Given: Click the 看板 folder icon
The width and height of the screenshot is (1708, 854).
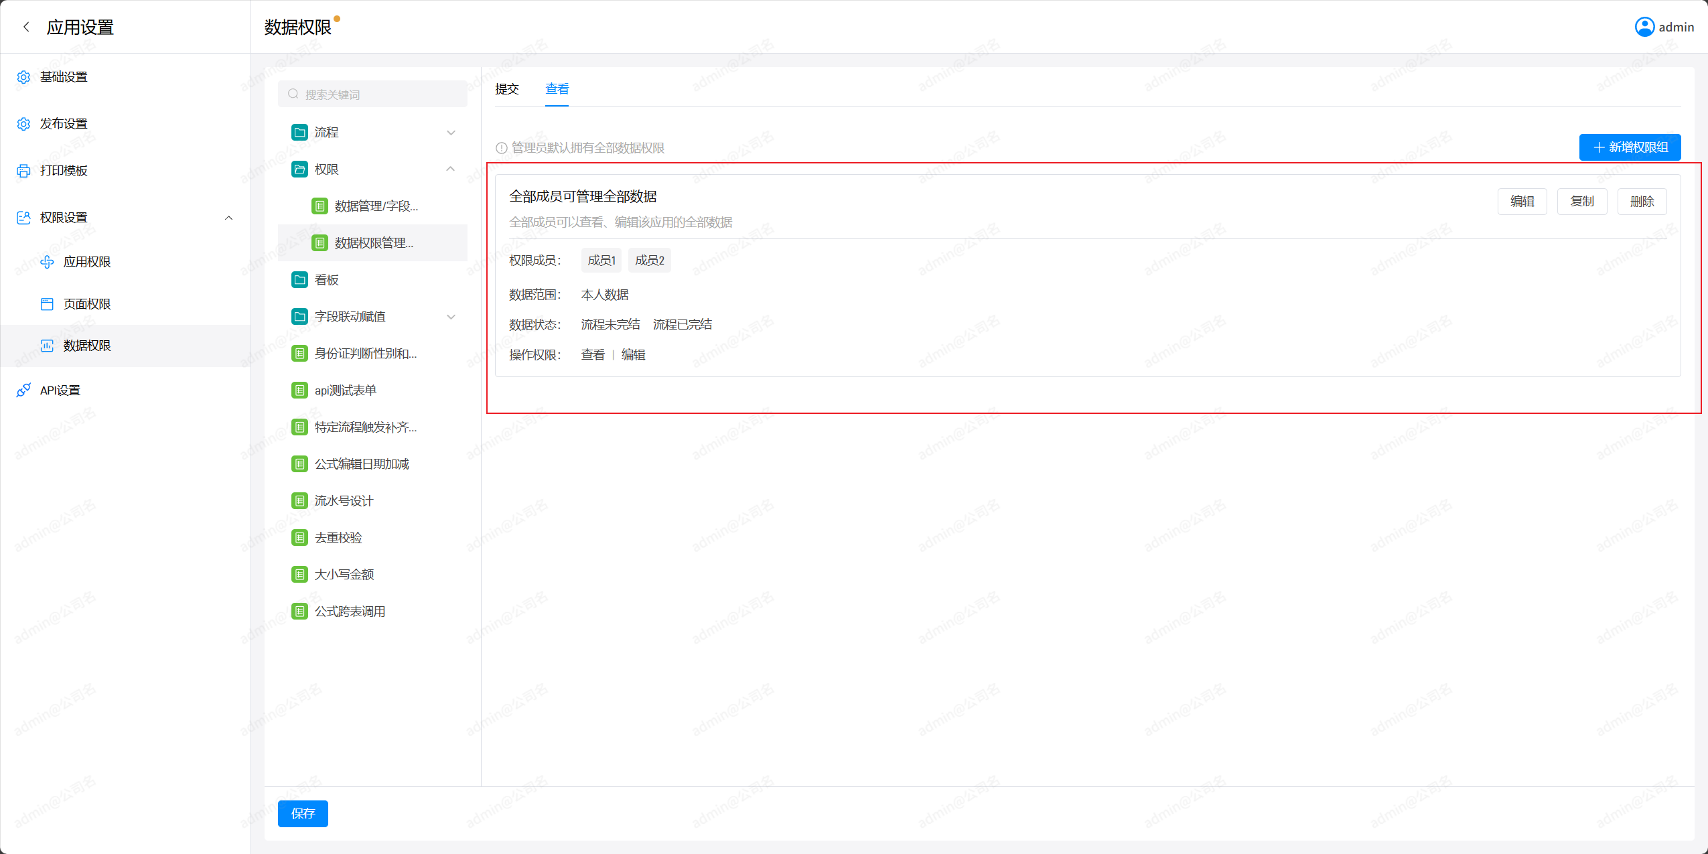Looking at the screenshot, I should point(299,280).
